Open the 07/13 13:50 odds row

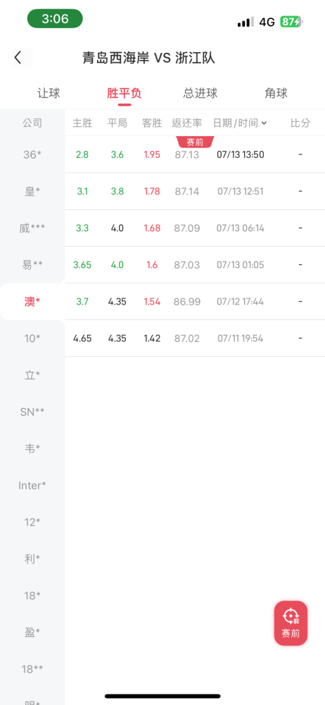pos(195,154)
